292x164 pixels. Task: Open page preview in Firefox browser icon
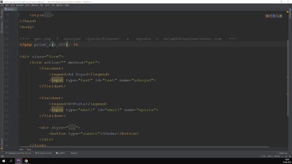(x=271, y=16)
